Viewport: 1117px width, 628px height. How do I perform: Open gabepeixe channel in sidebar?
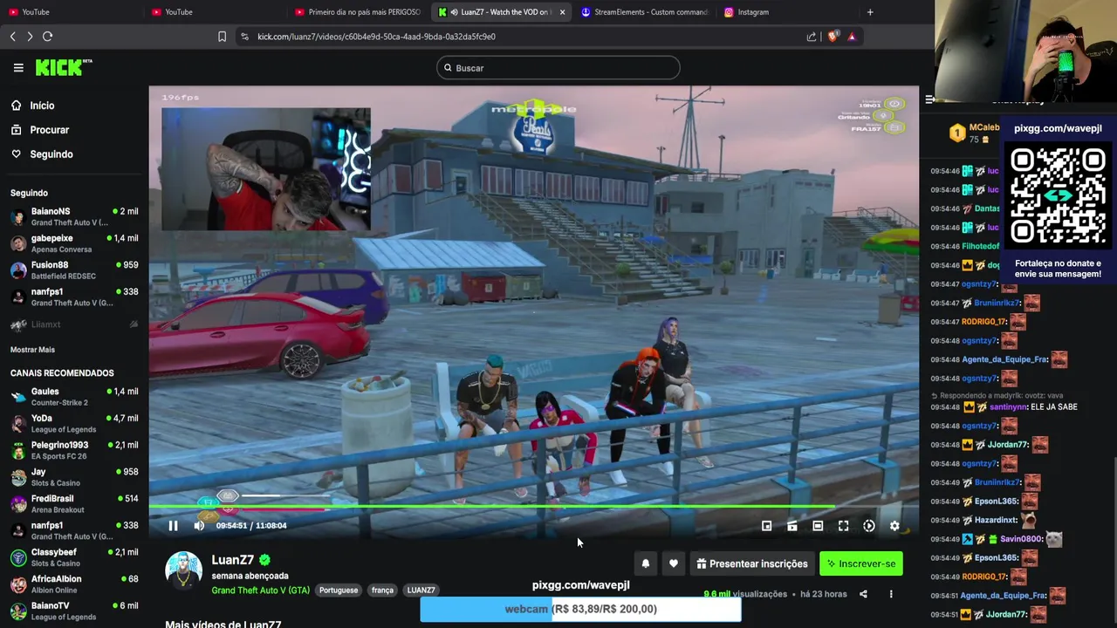tap(73, 243)
